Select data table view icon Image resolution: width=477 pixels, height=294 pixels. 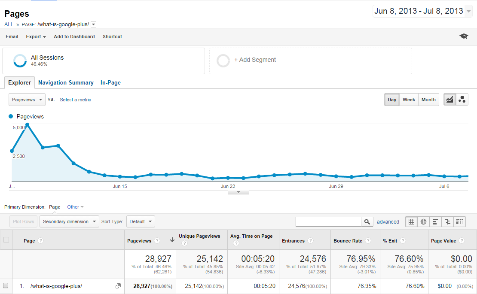[411, 222]
